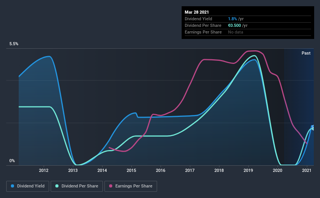This screenshot has width=320, height=198.
Task: Click the 2015 x-axis label
Action: coord(131,170)
